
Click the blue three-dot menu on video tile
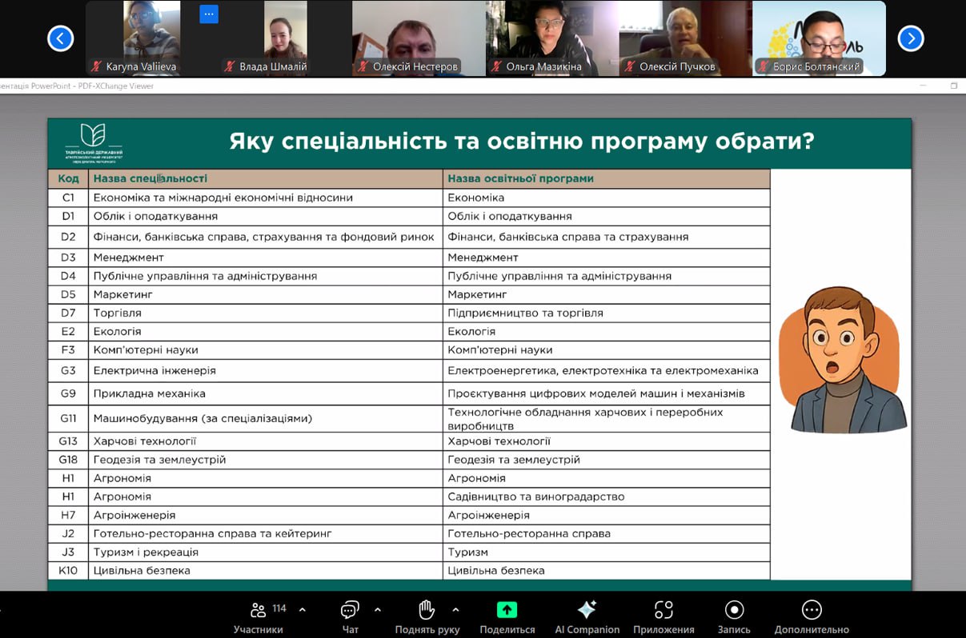coord(209,14)
